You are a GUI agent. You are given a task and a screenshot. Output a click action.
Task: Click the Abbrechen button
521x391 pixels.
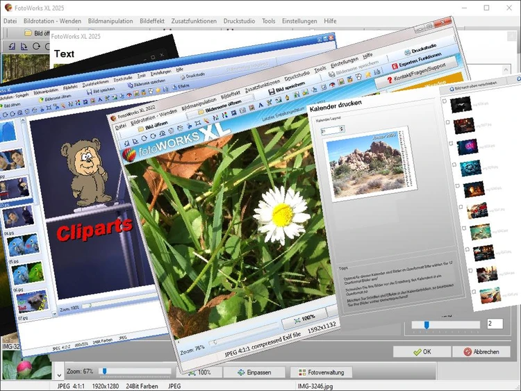481,352
